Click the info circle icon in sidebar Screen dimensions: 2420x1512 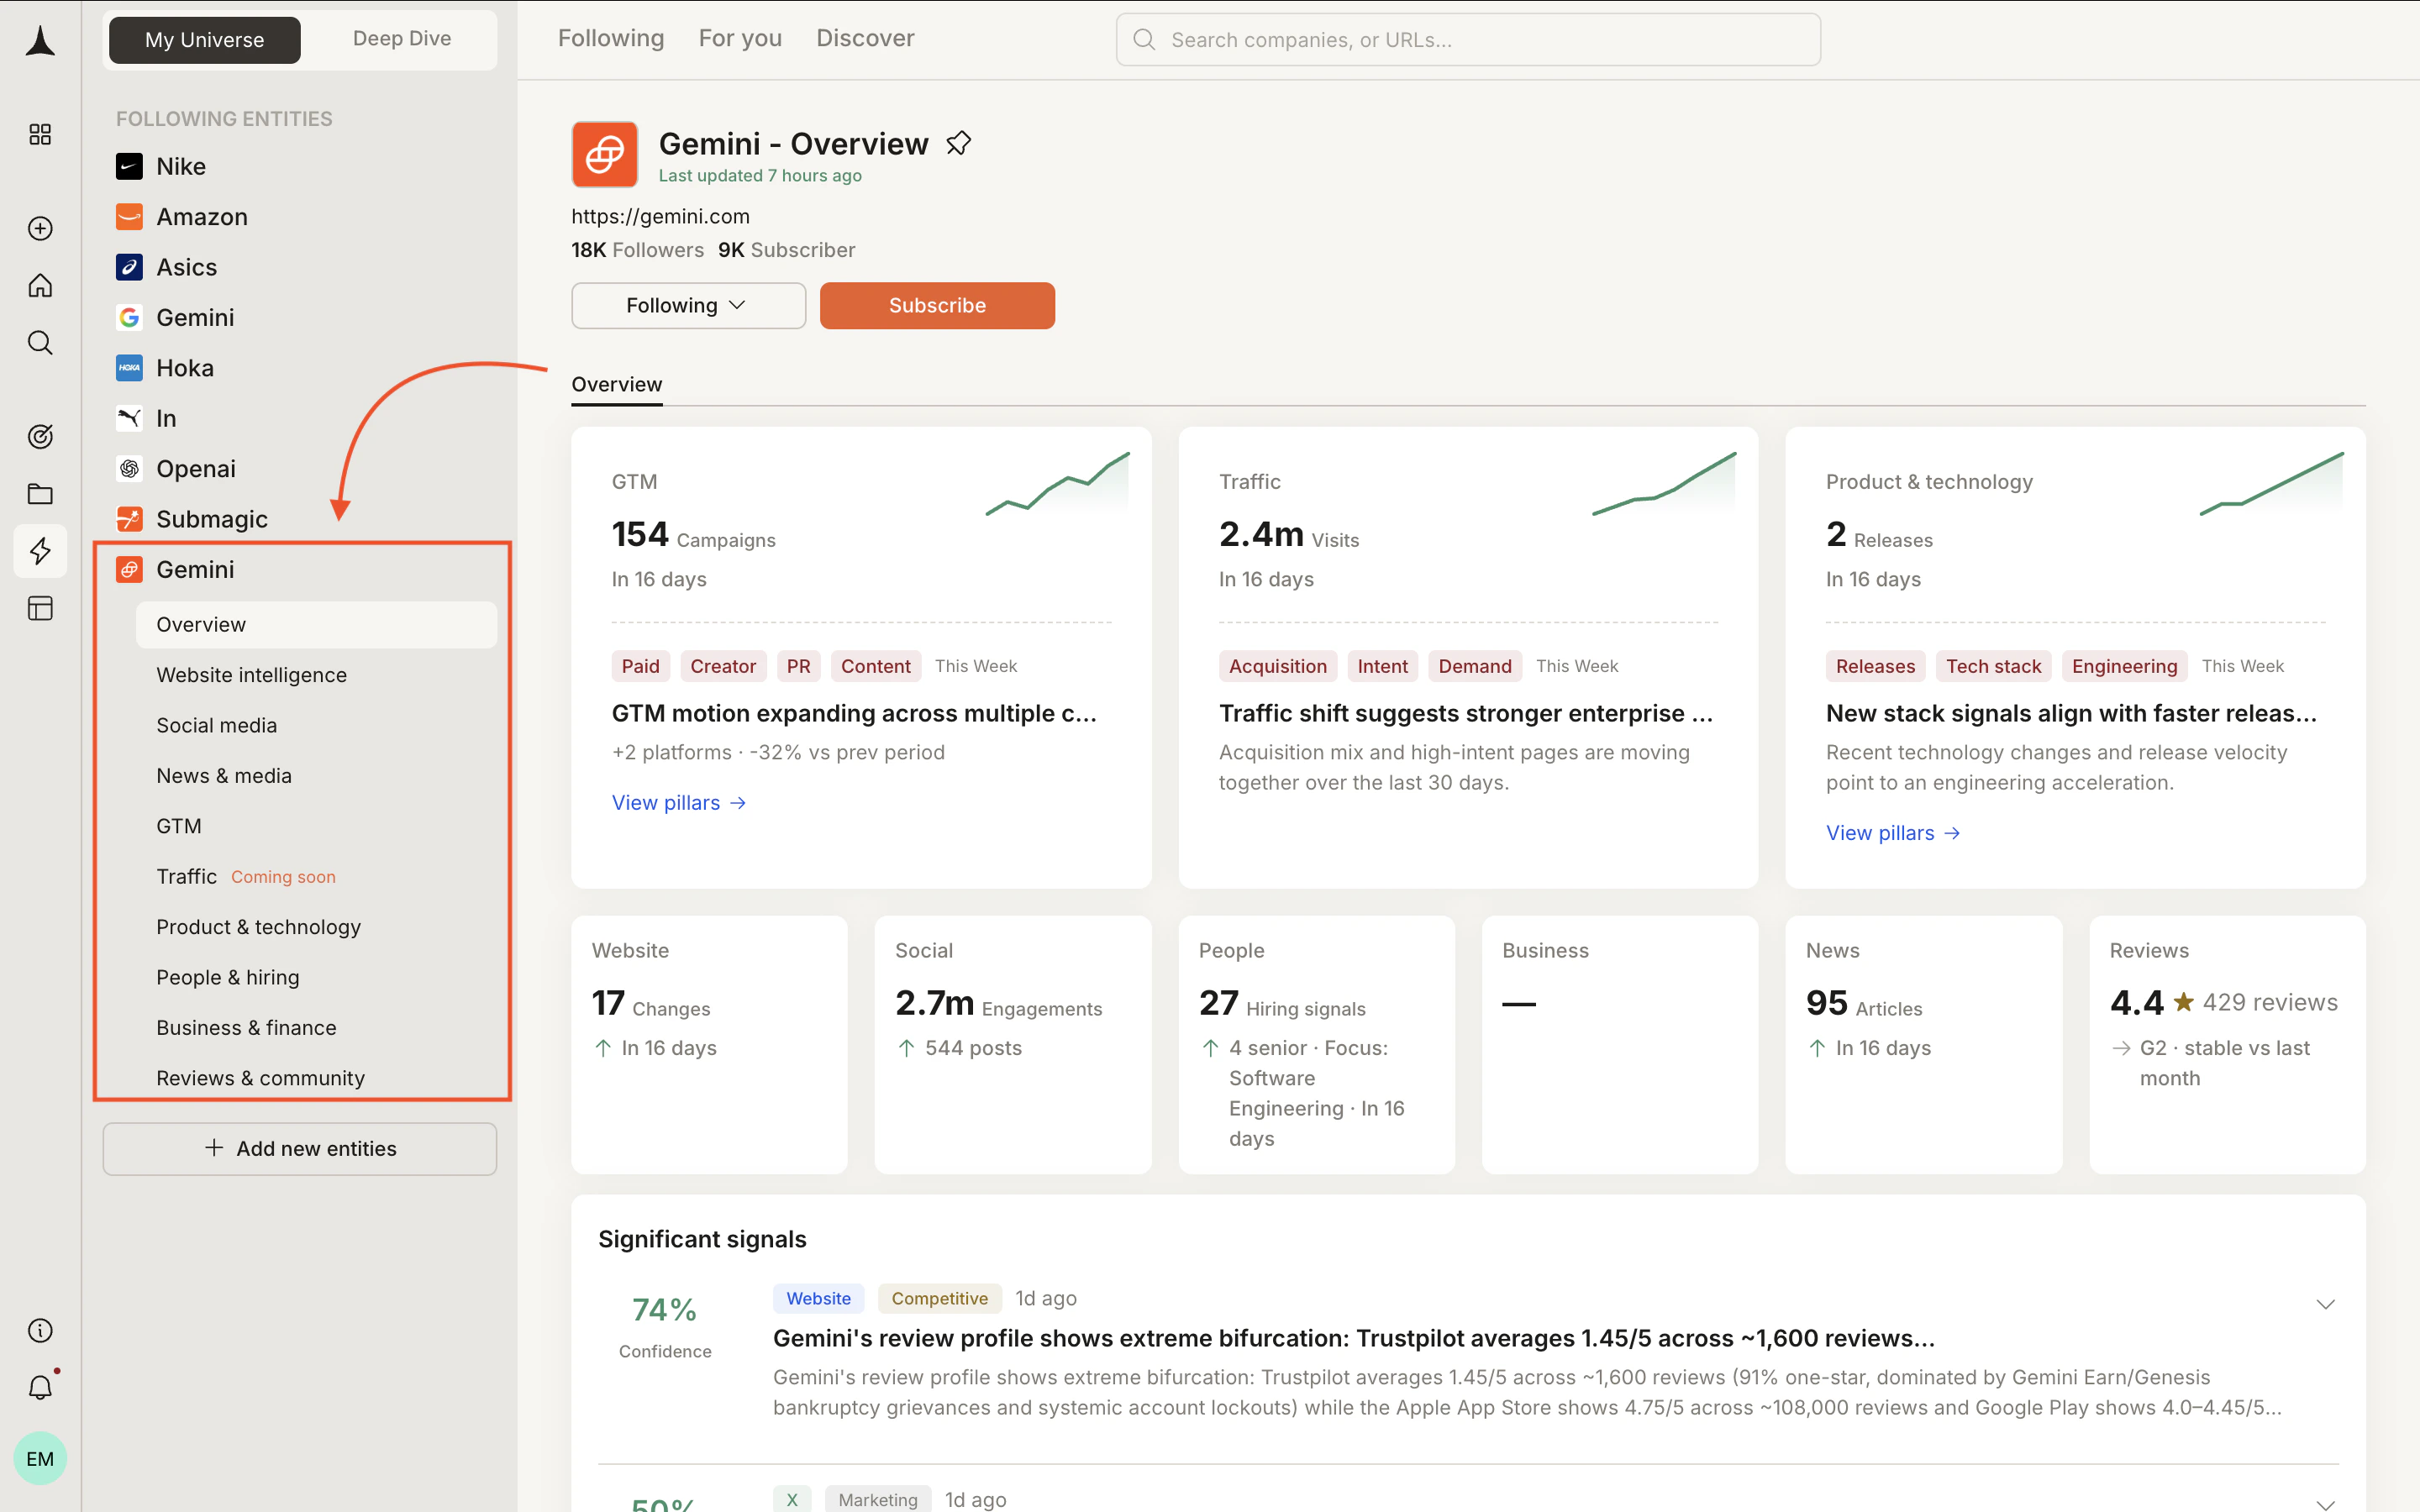pos(40,1330)
